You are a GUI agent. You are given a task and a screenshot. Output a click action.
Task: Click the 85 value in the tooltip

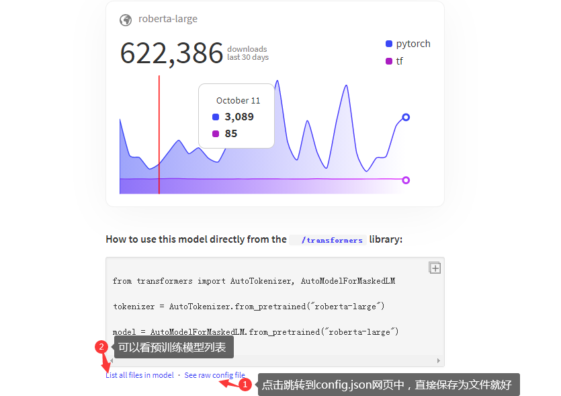pyautogui.click(x=231, y=134)
